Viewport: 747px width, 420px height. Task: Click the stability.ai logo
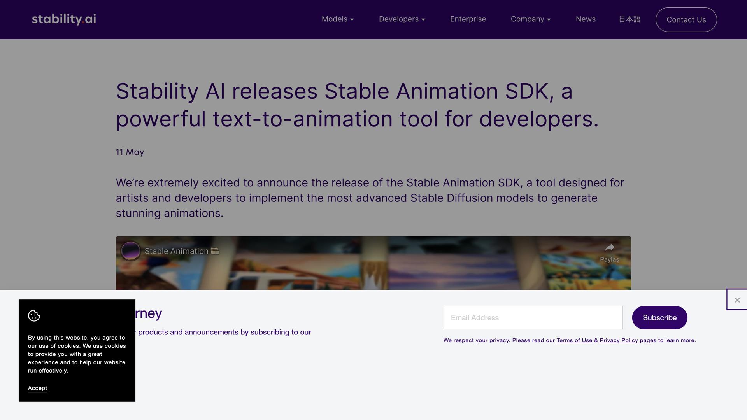point(63,19)
